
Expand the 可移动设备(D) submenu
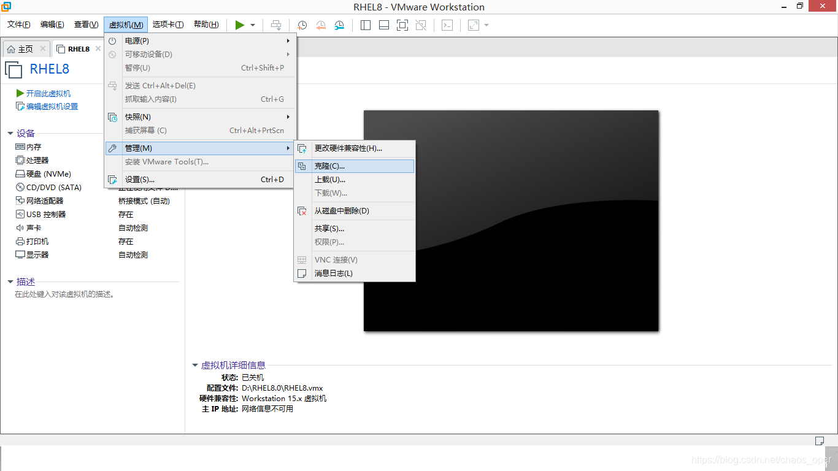point(200,55)
